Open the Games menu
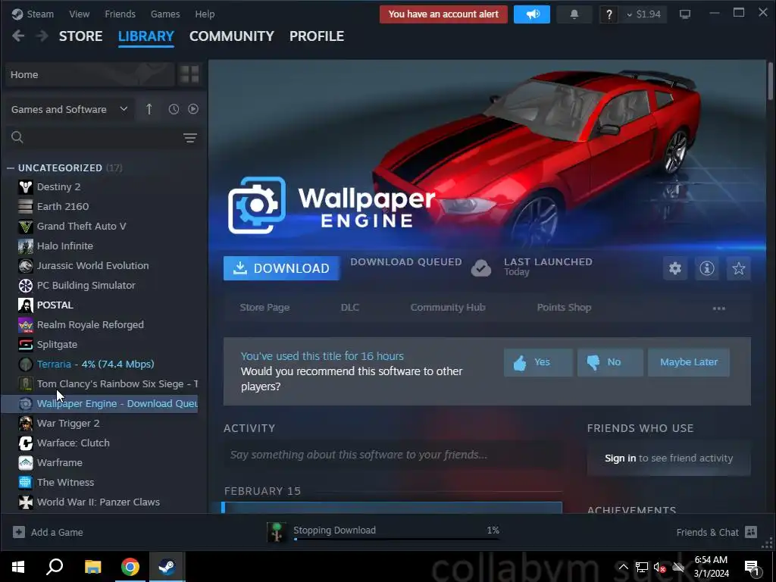 165,14
